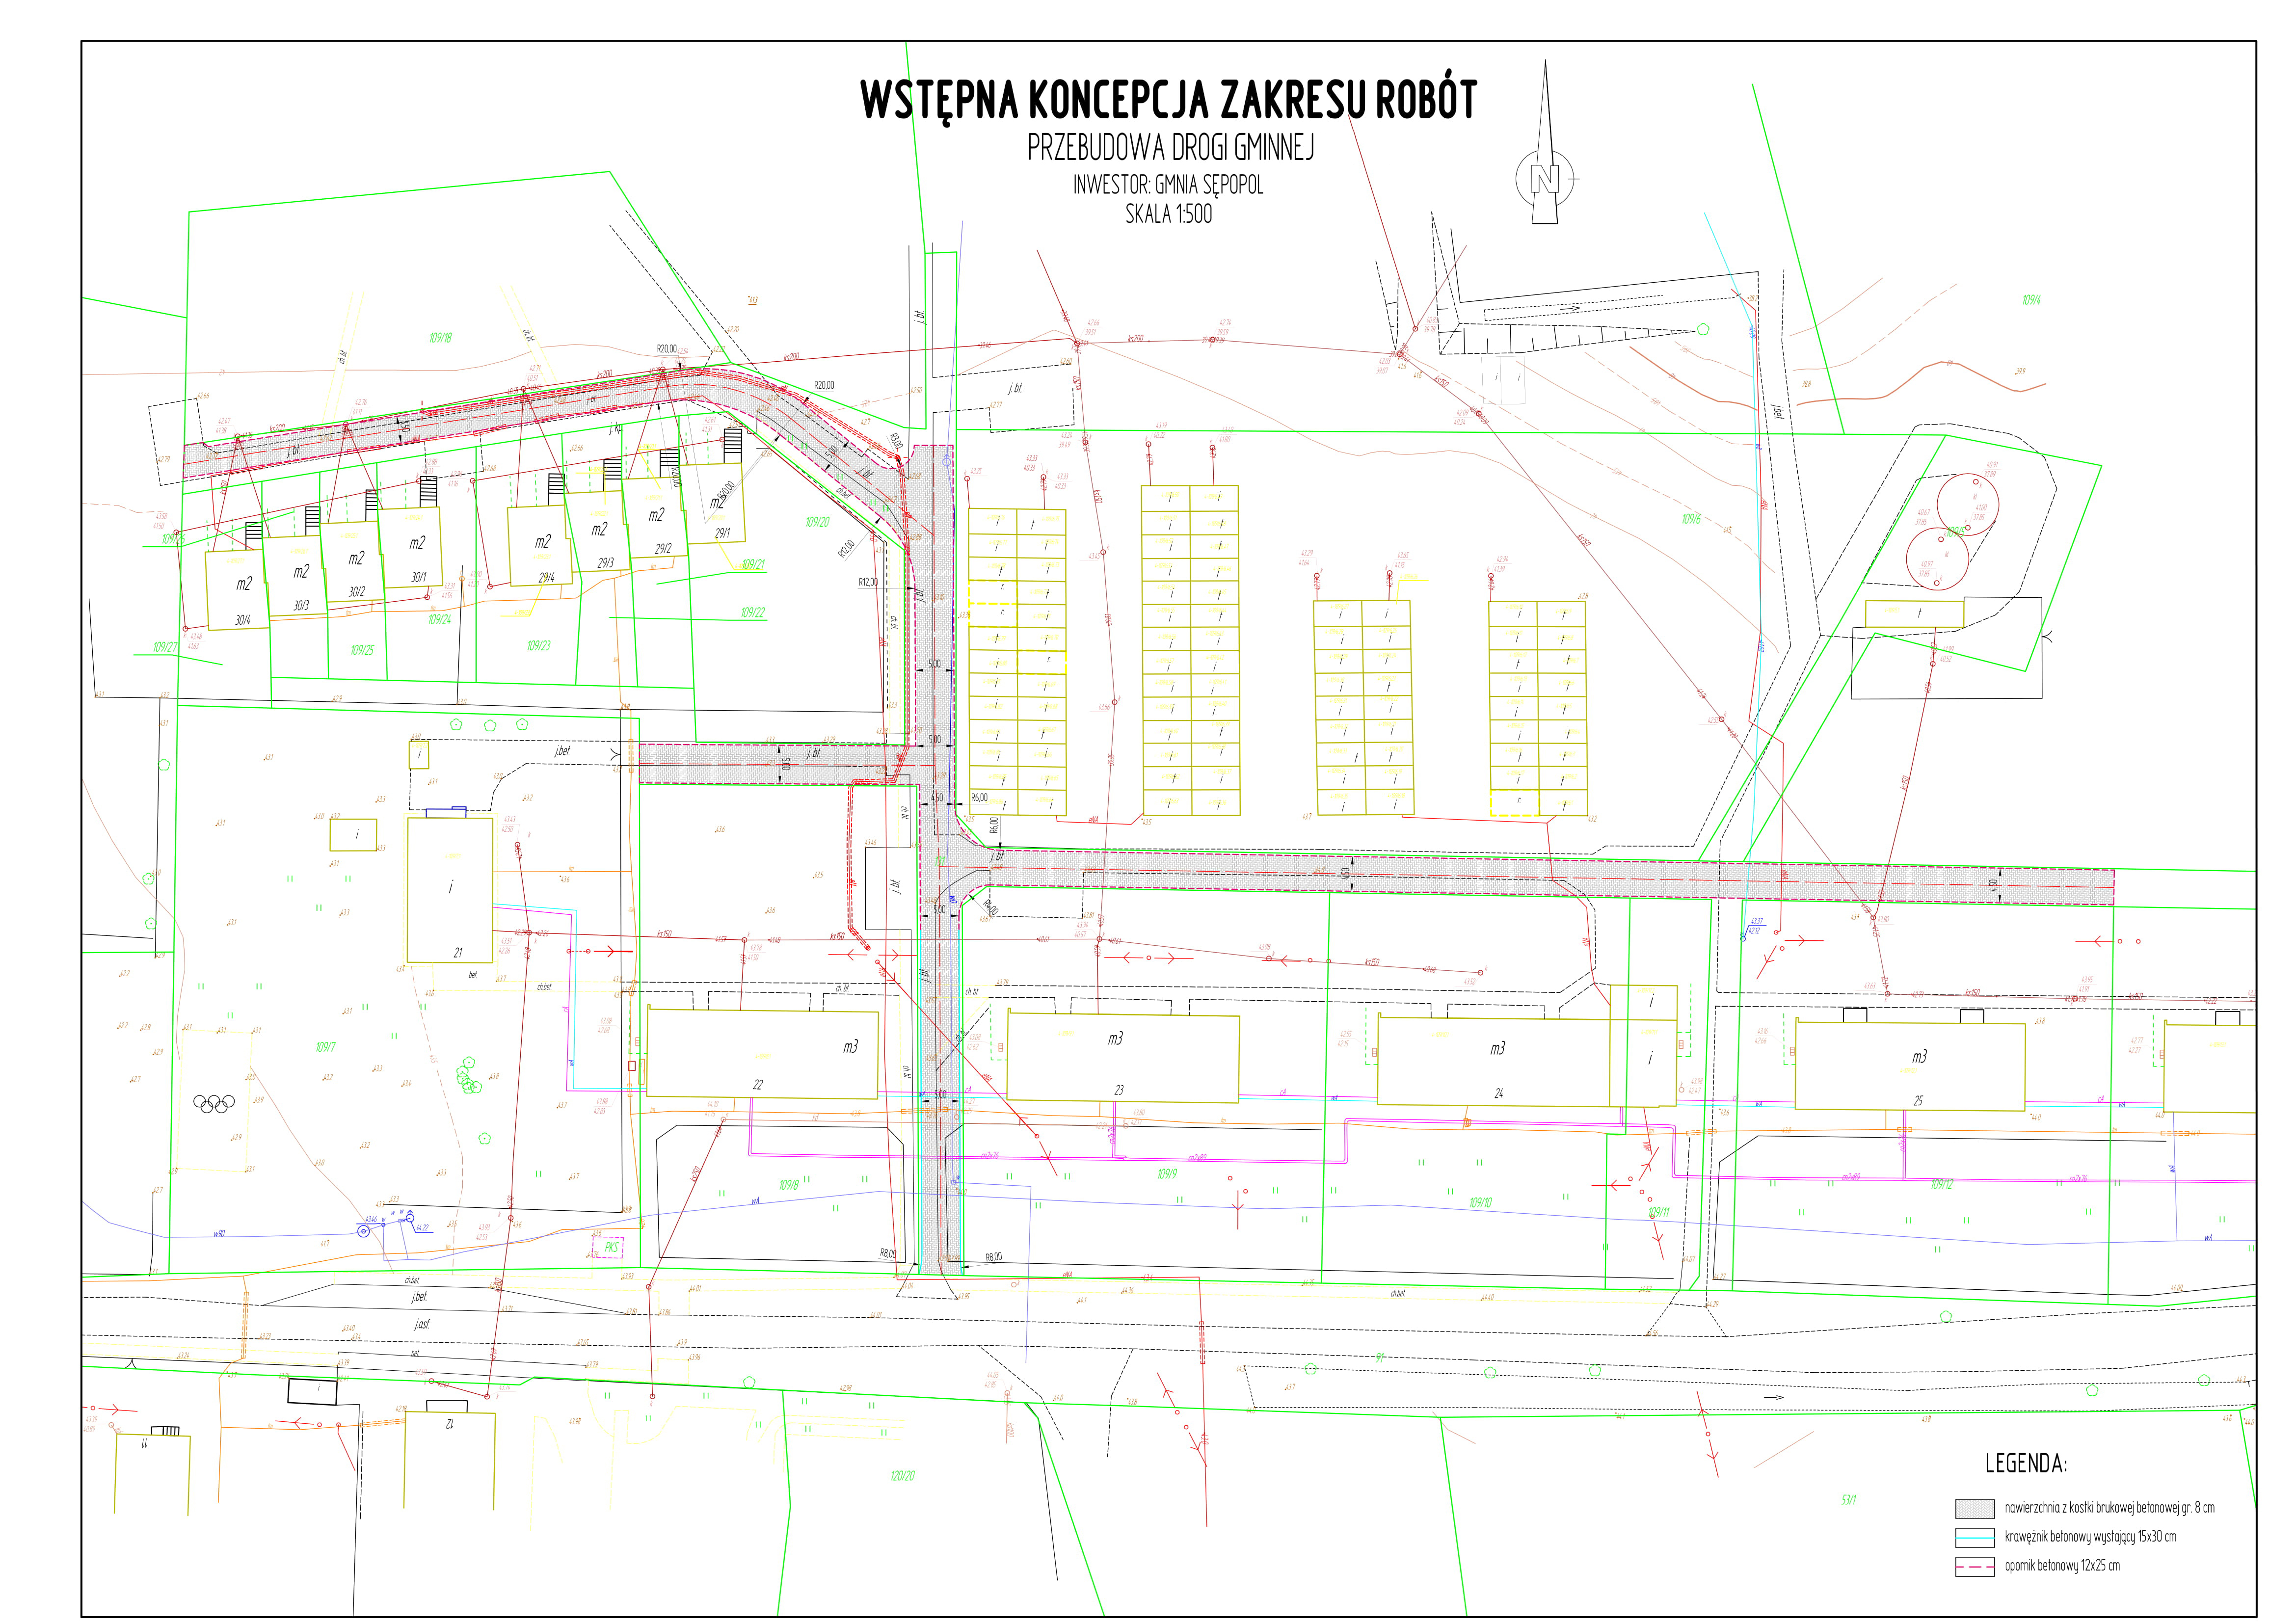Click building m3 number 24
This screenshot has height=1624, width=2296.
coord(1495,1062)
